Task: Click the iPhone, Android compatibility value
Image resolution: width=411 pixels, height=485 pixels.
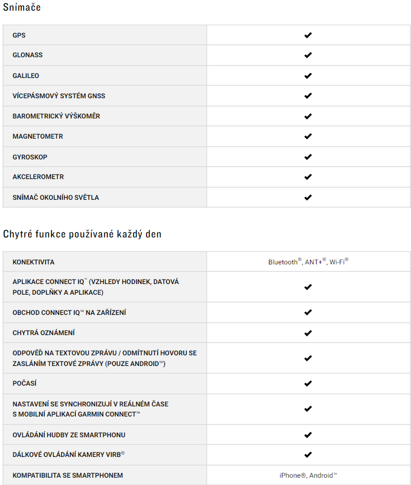Action: point(308,475)
